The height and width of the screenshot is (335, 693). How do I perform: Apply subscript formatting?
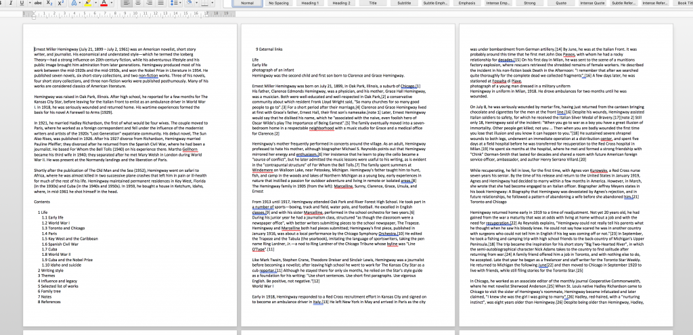(x=50, y=3)
